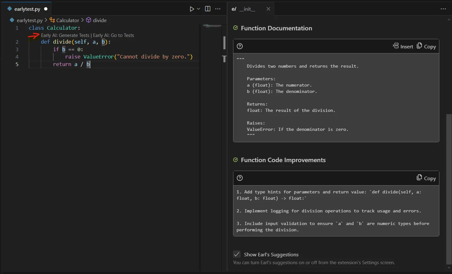This screenshot has width=452, height=274.
Task: Click the Insert icon in documentation box
Action: click(395, 46)
